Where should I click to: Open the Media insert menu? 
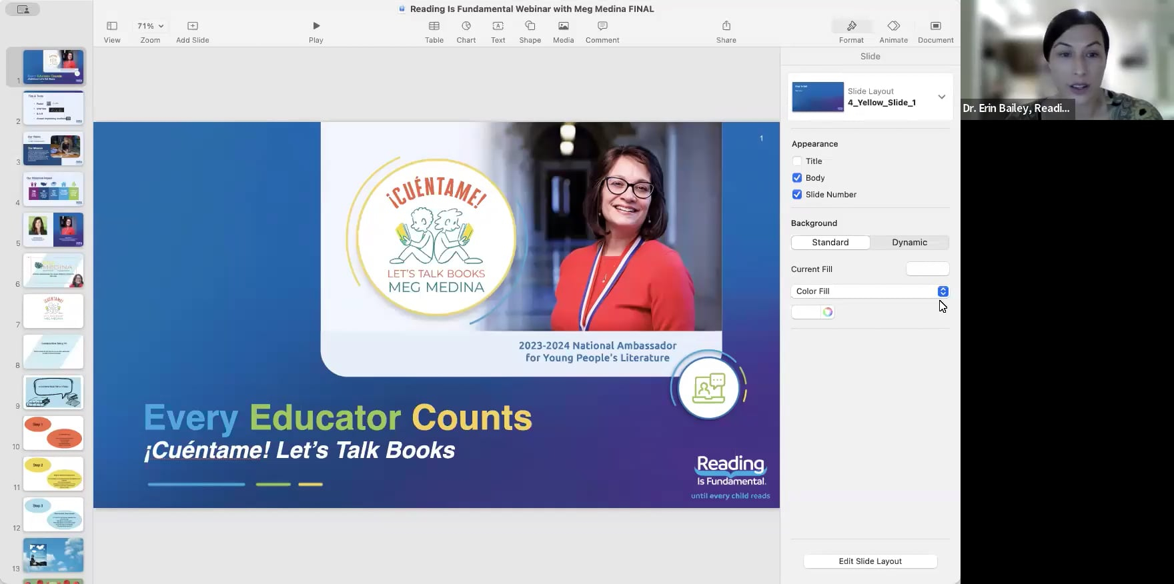click(x=564, y=26)
